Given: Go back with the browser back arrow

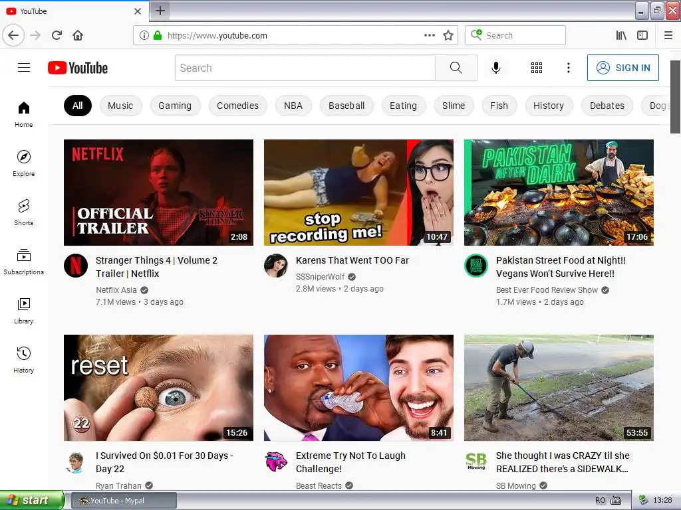Looking at the screenshot, I should 13,35.
